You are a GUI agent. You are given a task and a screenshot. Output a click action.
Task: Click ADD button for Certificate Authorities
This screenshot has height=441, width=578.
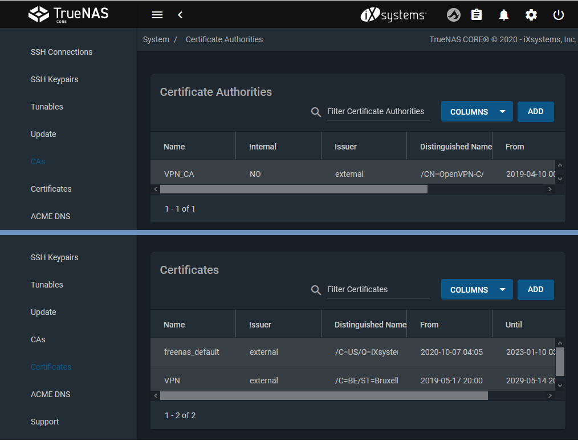pyautogui.click(x=535, y=112)
